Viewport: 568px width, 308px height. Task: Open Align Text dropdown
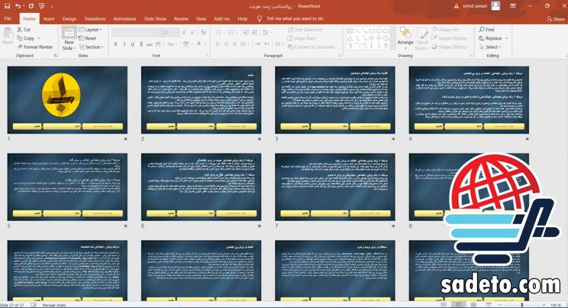point(303,38)
